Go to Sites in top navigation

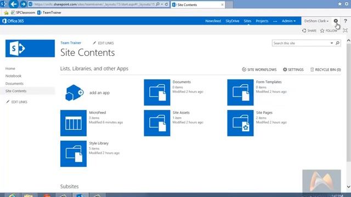tap(247, 21)
